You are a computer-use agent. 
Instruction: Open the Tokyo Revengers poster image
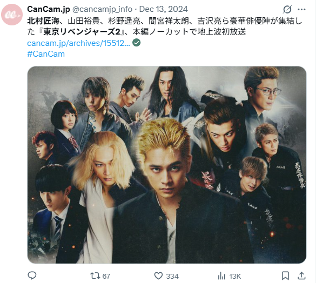pos(167,165)
